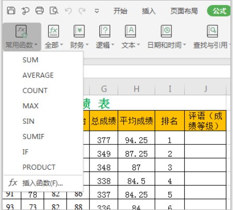
Task: Select column H header
Action: click(x=137, y=89)
